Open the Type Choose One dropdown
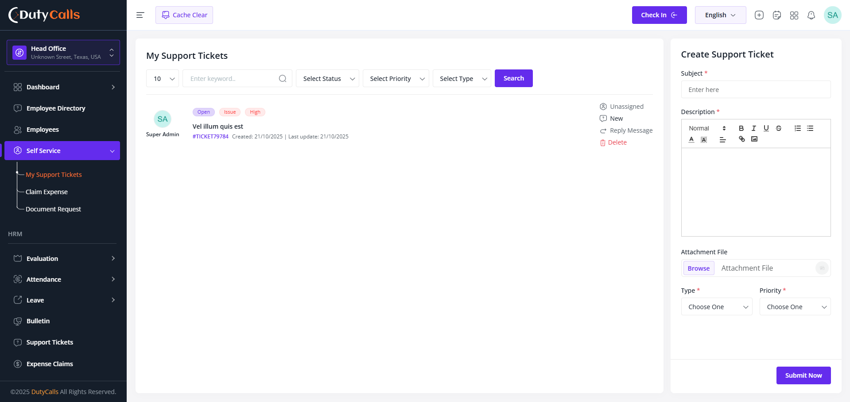850x402 pixels. click(716, 307)
